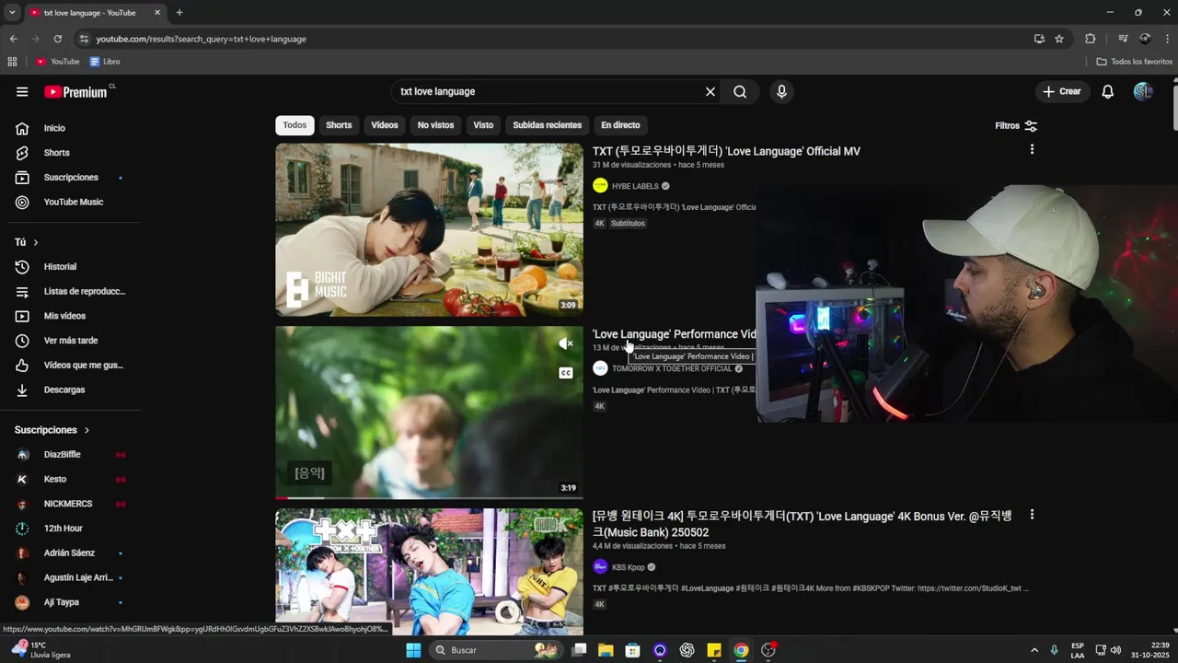Screen dimensions: 1178x663
Task: Open the Windows Start menu
Action: [413, 650]
